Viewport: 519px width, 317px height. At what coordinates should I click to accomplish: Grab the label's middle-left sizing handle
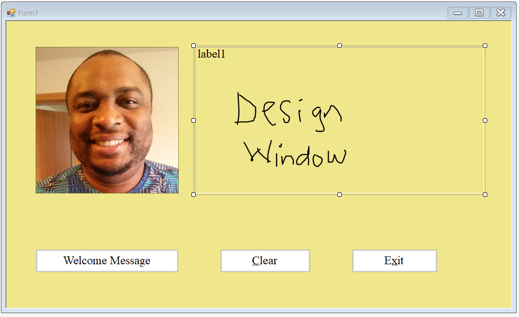click(x=194, y=121)
